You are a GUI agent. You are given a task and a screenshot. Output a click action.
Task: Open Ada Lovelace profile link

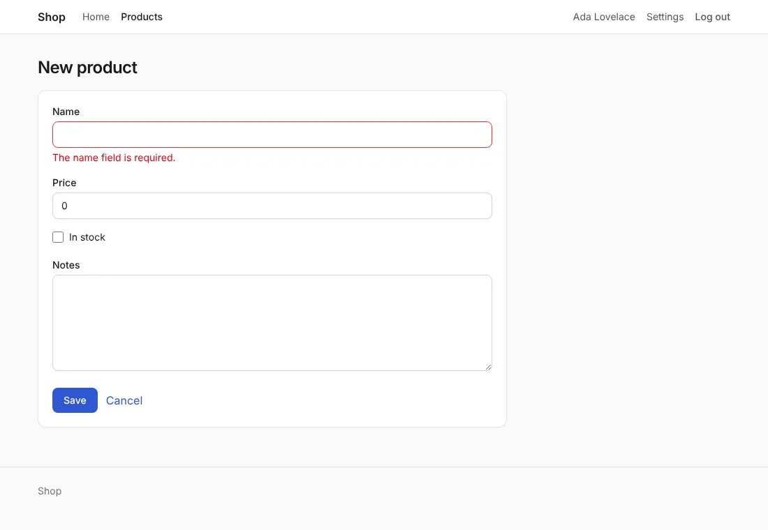[x=604, y=17]
